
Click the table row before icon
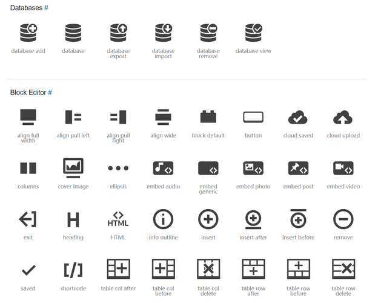[298, 269]
